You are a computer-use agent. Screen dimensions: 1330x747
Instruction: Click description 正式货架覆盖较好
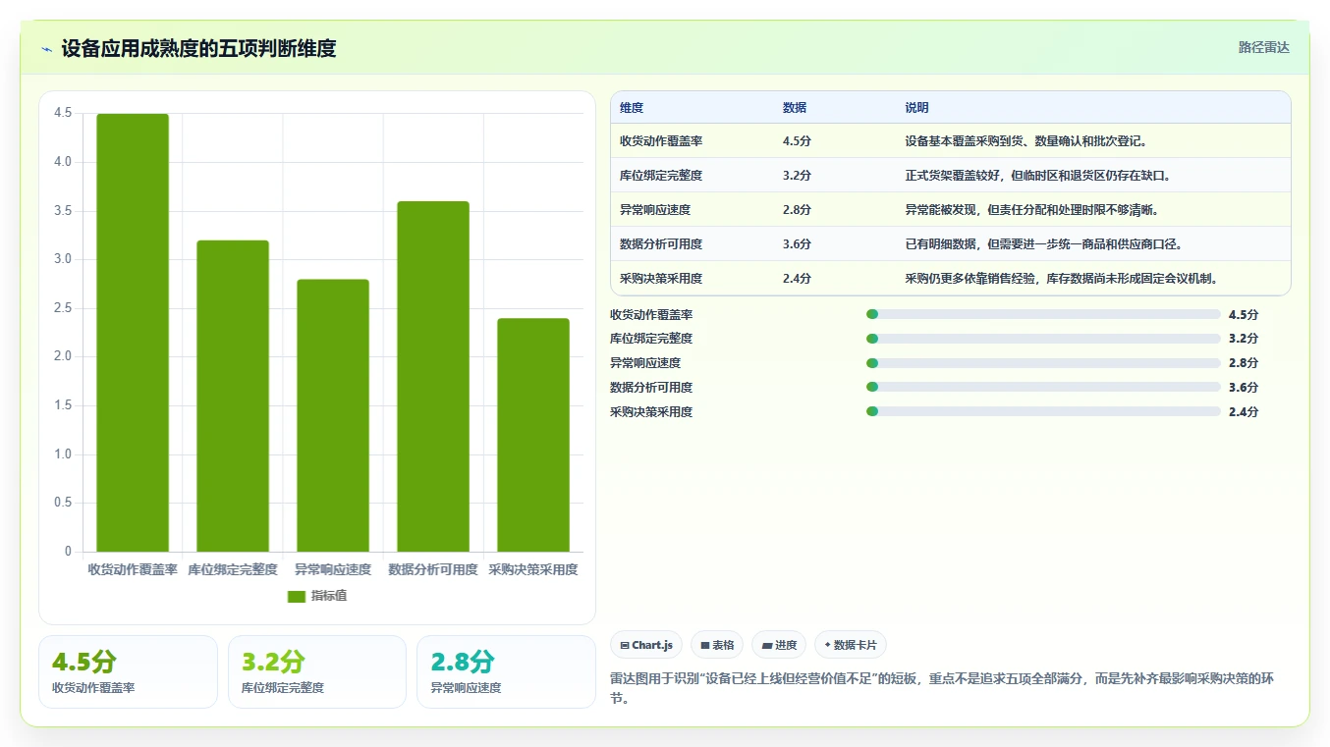[1038, 176]
